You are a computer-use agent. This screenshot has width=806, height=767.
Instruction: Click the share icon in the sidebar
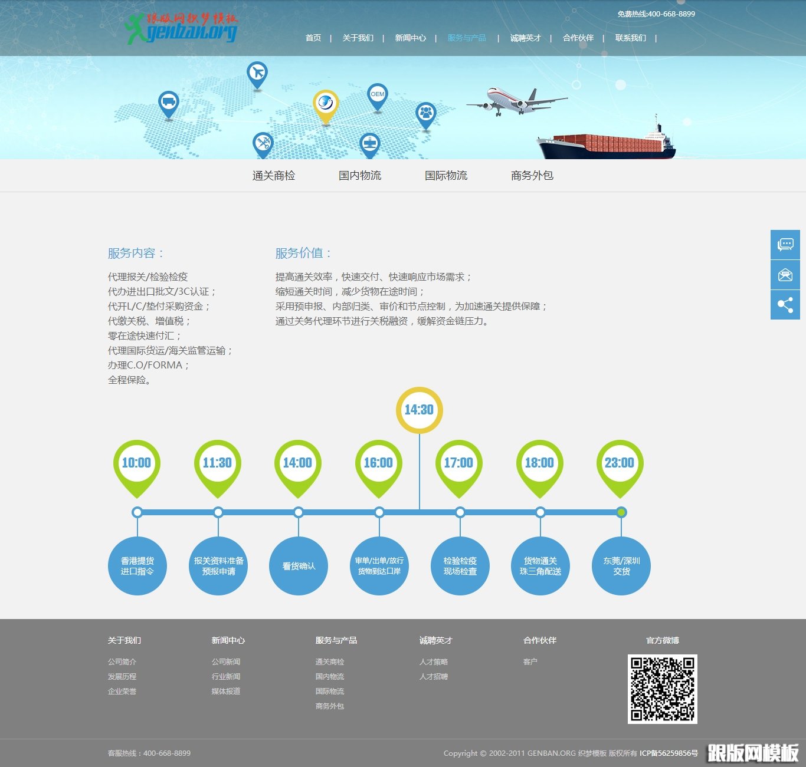pyautogui.click(x=785, y=305)
